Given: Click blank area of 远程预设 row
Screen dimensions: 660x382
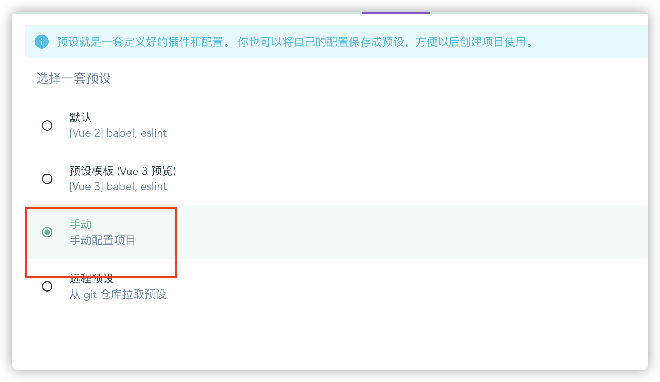Looking at the screenshot, I should pyautogui.click(x=409, y=286).
